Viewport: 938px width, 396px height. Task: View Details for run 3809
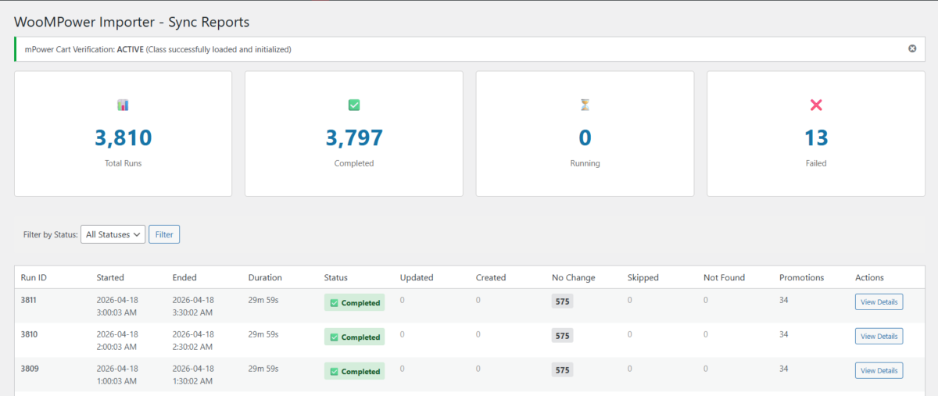[x=879, y=370]
